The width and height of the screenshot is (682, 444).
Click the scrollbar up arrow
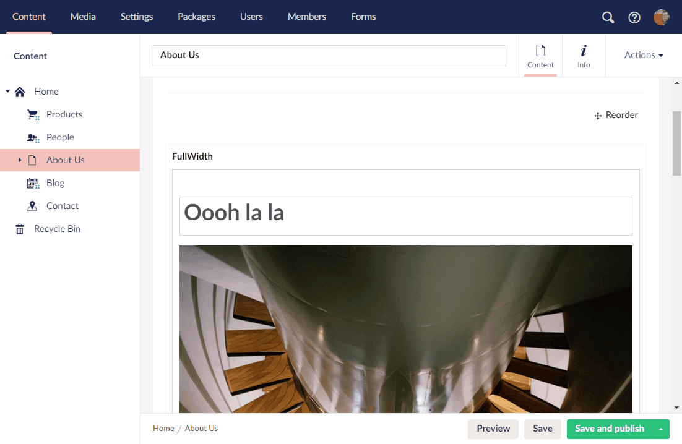pyautogui.click(x=676, y=82)
